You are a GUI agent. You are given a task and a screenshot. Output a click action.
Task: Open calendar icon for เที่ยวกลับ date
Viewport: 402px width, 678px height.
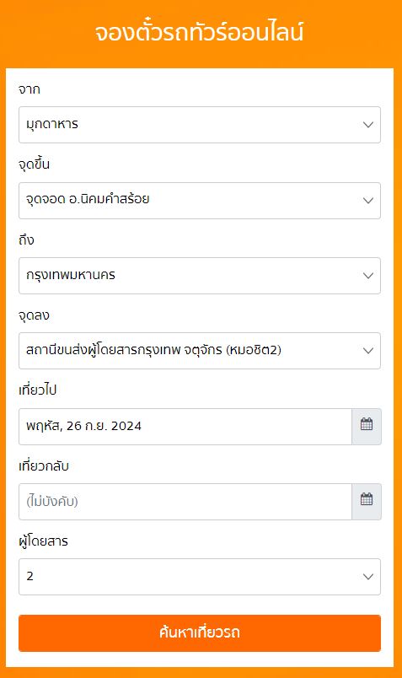(367, 502)
